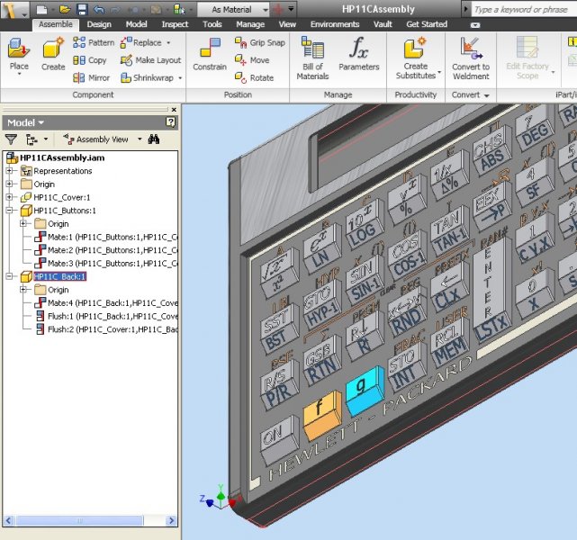
Task: Click the Shrinkwrap tool
Action: tap(147, 78)
